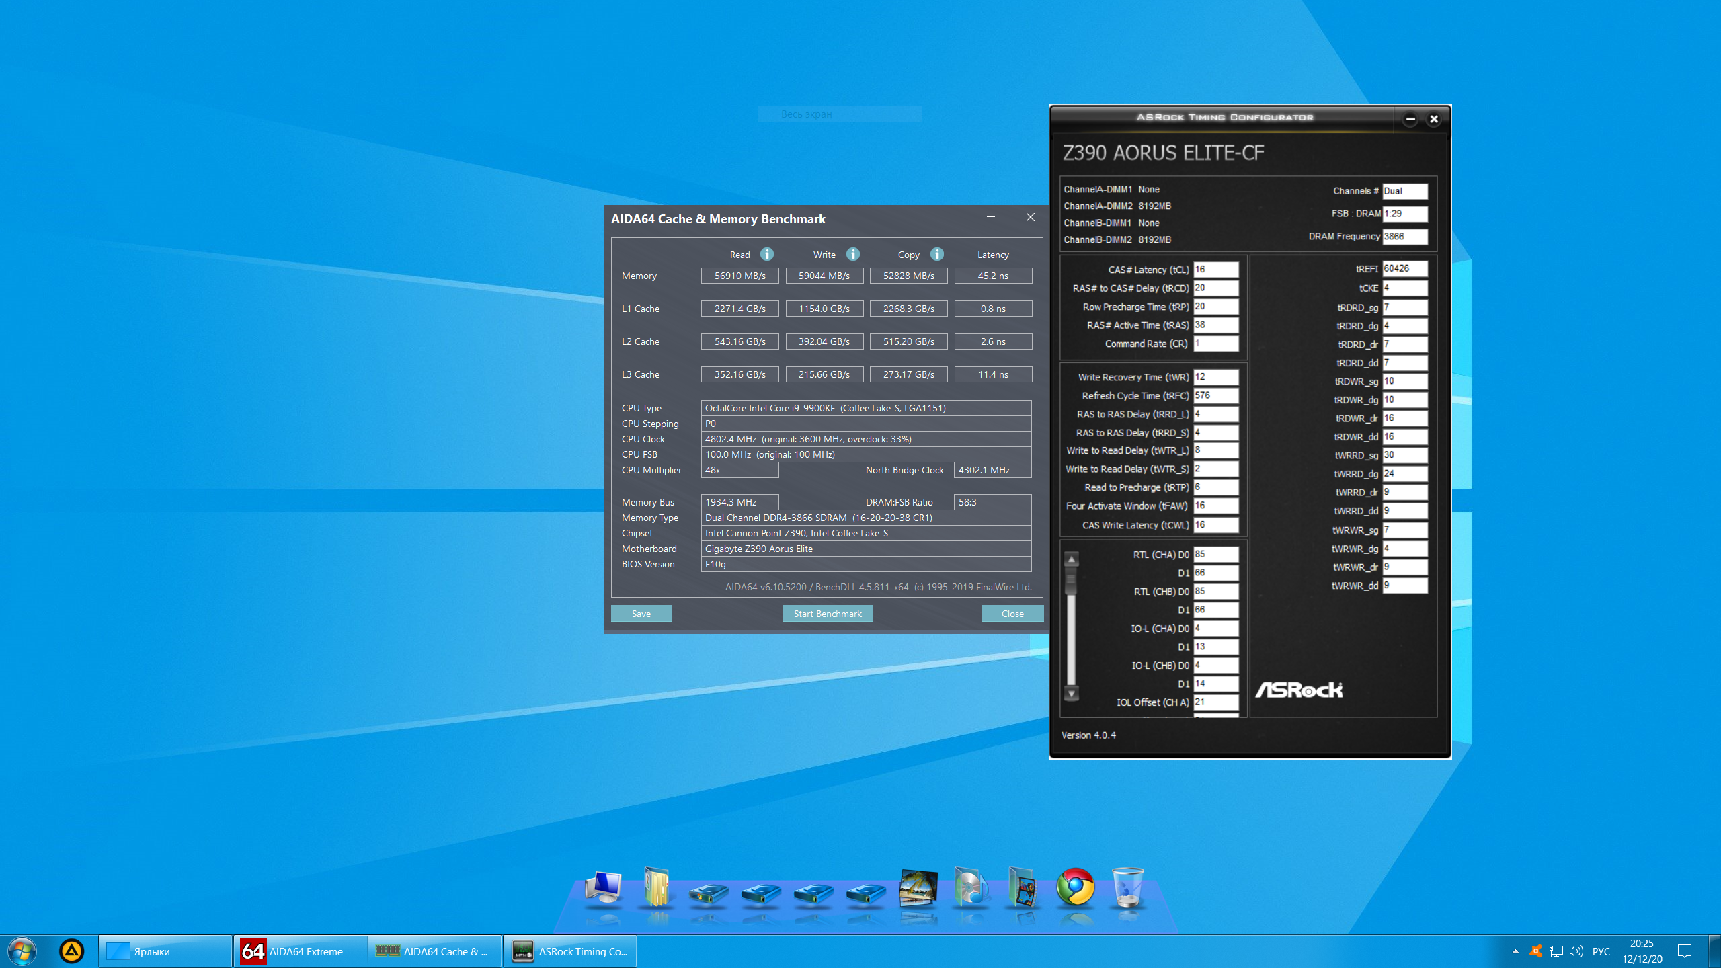This screenshot has height=968, width=1721.
Task: Click the Start Benchmark button
Action: tap(827, 614)
